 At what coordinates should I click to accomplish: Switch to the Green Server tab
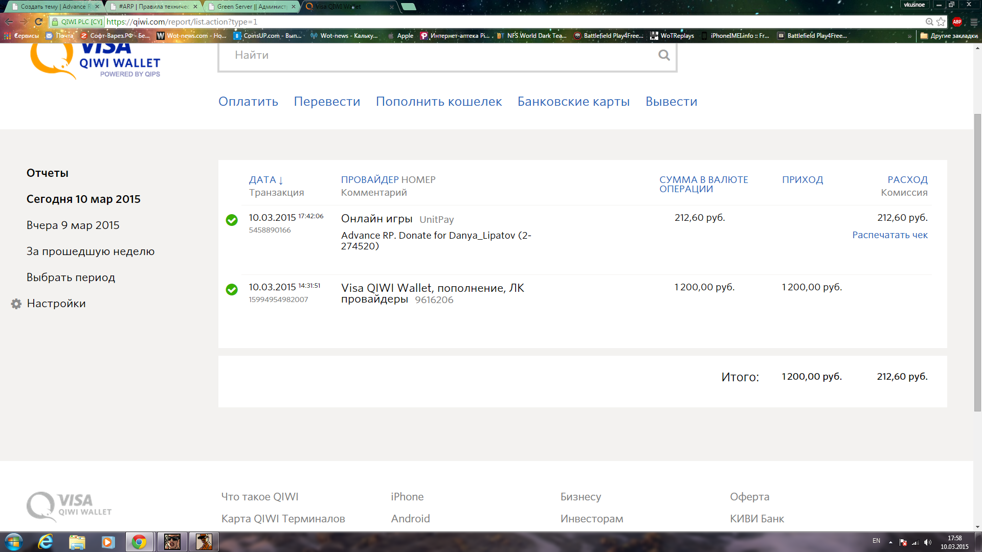[x=251, y=7]
